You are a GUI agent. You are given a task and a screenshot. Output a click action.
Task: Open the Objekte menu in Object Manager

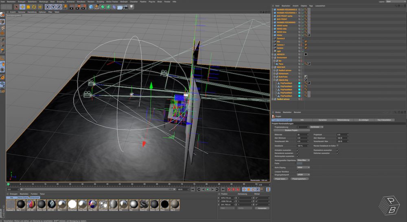[304, 6]
